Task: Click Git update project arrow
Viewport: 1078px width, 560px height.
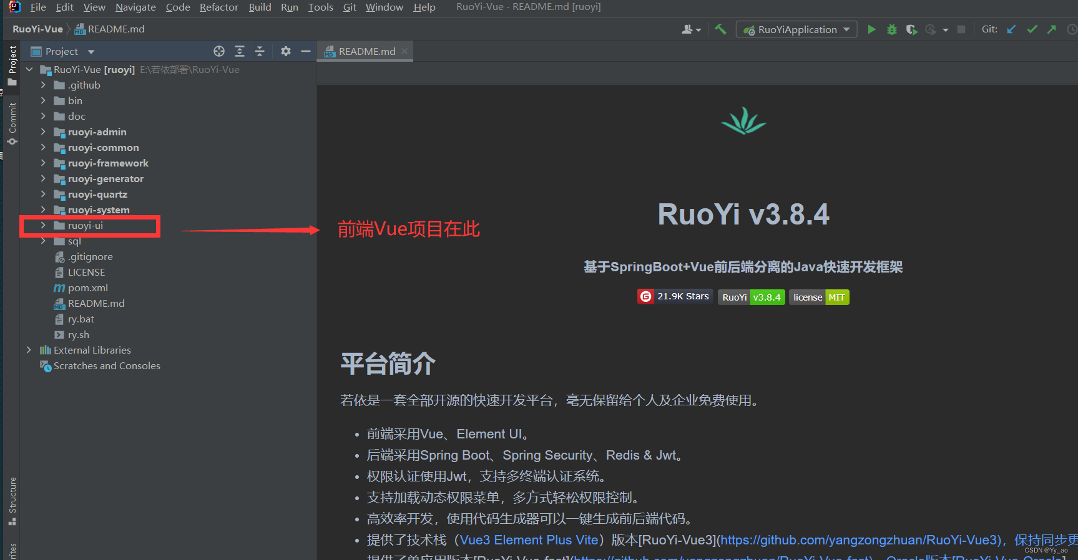Action: pyautogui.click(x=1011, y=29)
